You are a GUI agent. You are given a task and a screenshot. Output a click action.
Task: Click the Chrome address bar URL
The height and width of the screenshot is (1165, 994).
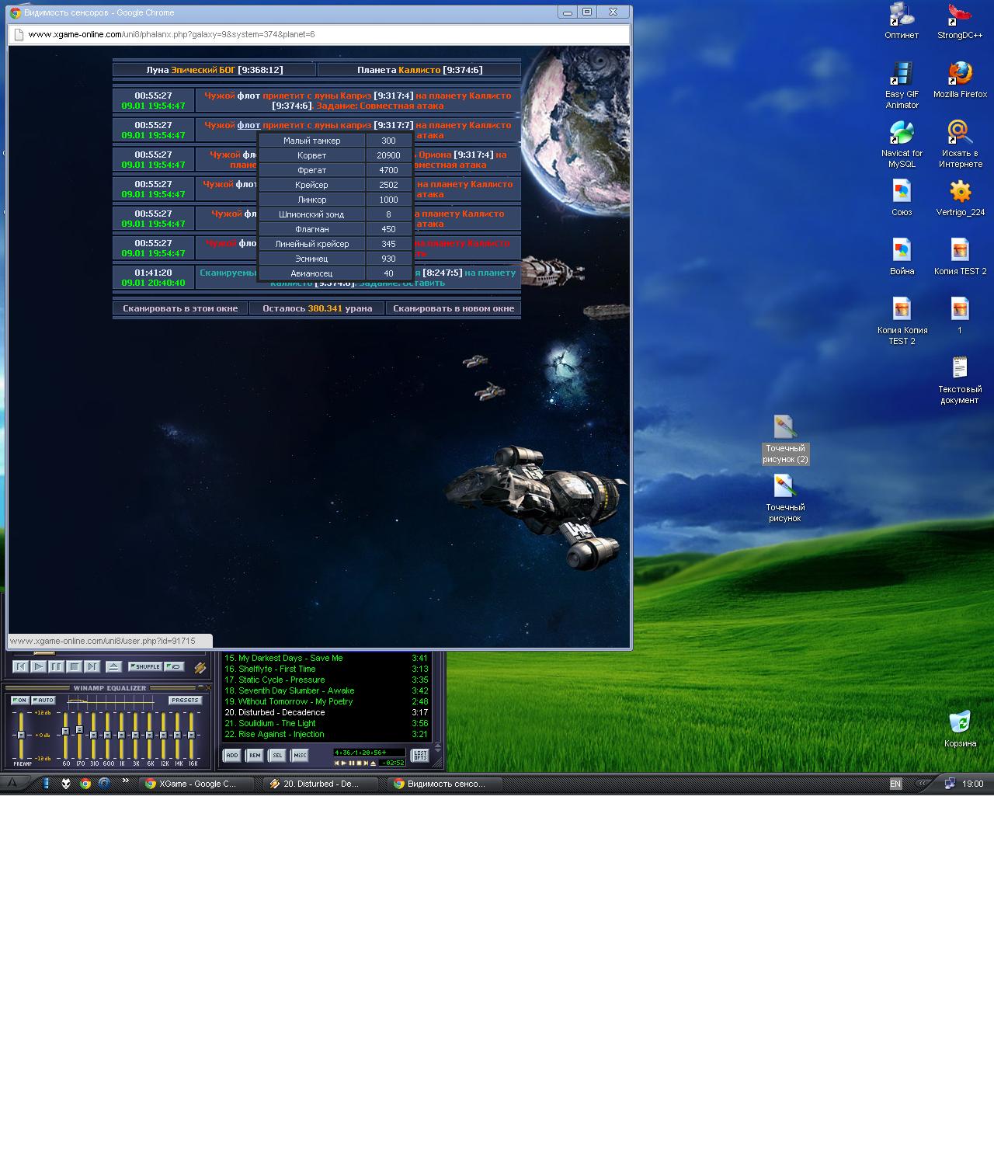(171, 34)
